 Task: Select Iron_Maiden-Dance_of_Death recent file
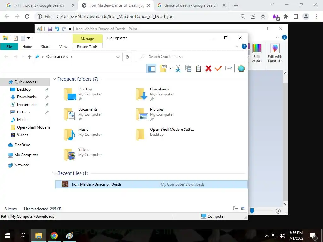pyautogui.click(x=151, y=184)
